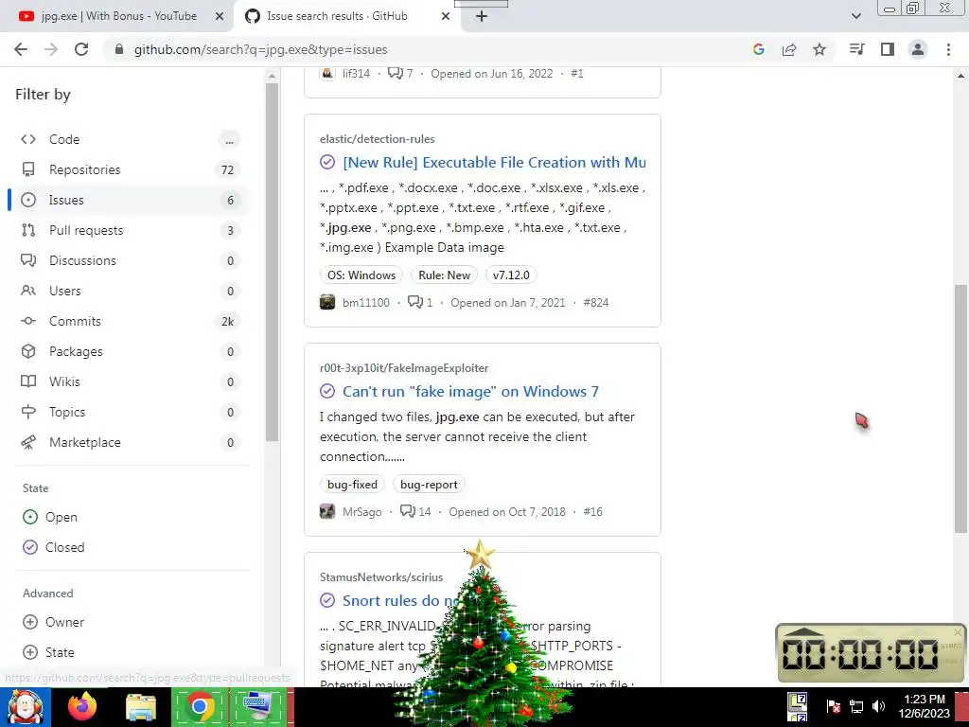Click MrSago's avatar thumbnail

pos(327,512)
